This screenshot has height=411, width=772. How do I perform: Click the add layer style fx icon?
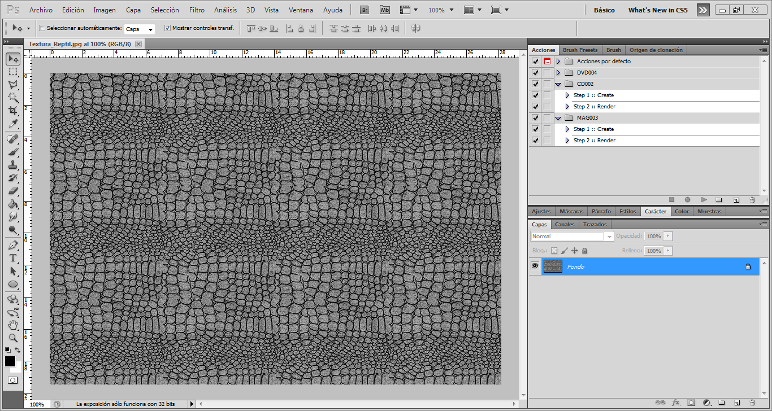click(676, 403)
